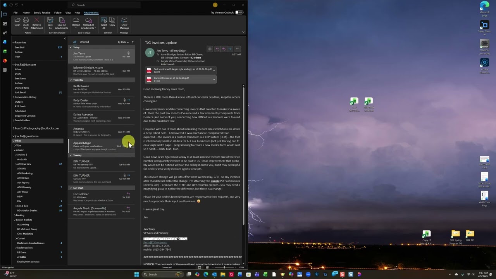Open the Windows Start button
This screenshot has width=496, height=279.
[x=136, y=274]
